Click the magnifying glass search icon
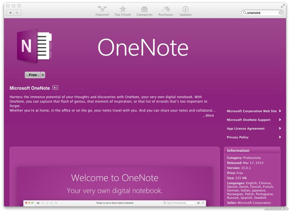This screenshot has height=212, width=290. coord(245,13)
